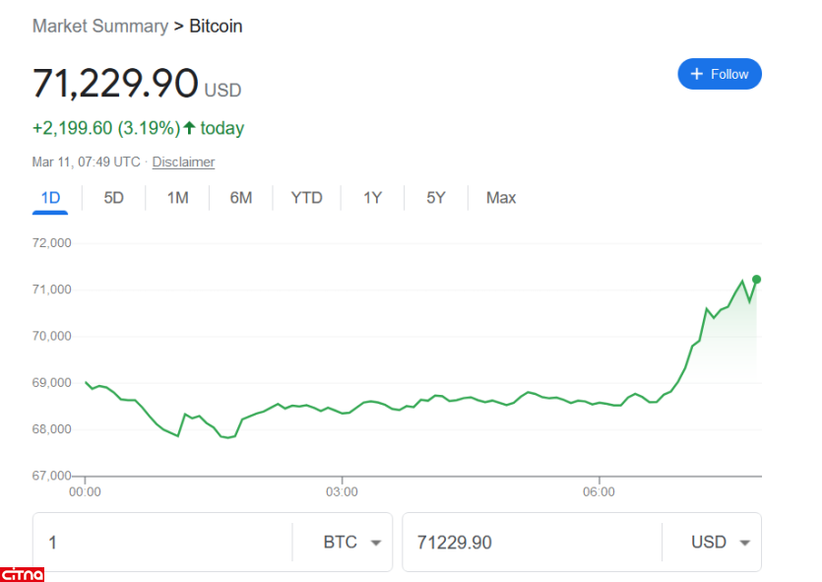
Task: Expand the BTC currency dropdown
Action: 352,543
